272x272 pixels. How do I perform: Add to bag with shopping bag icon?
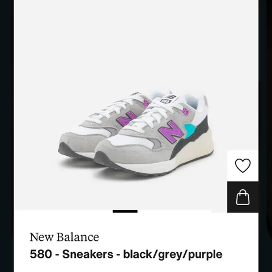tap(243, 197)
